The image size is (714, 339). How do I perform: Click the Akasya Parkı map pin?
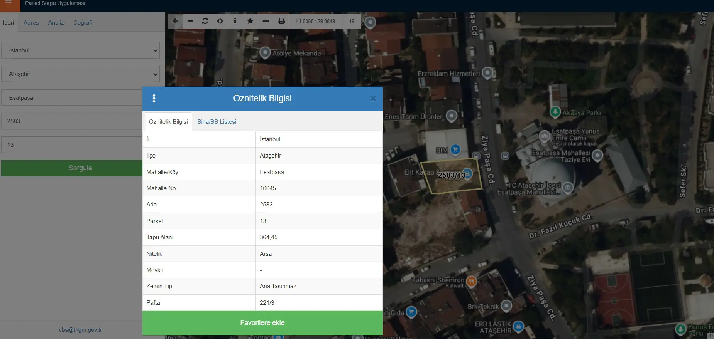555,112
